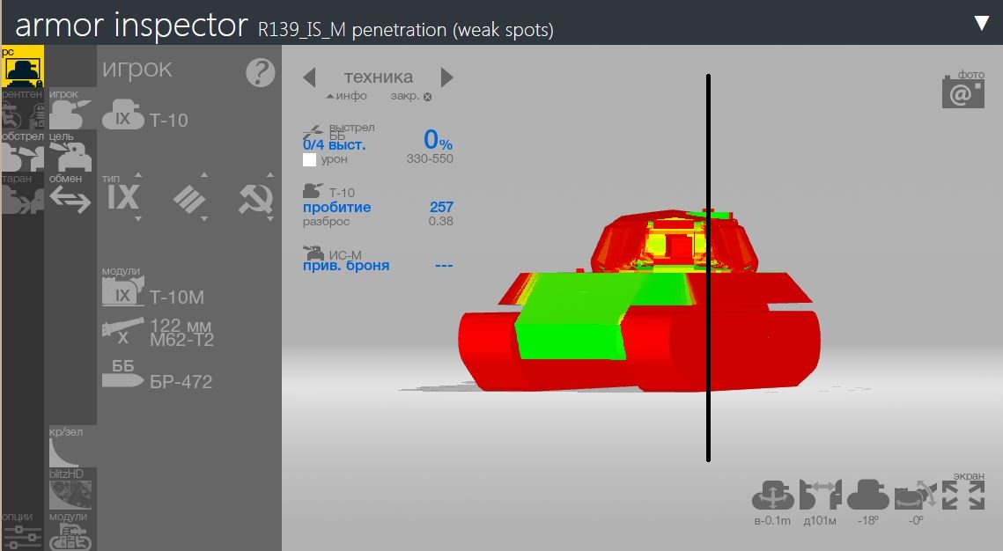Image resolution: width=1003 pixels, height=551 pixels.
Task: Click the -0° turret rotation icon
Action: point(915,496)
